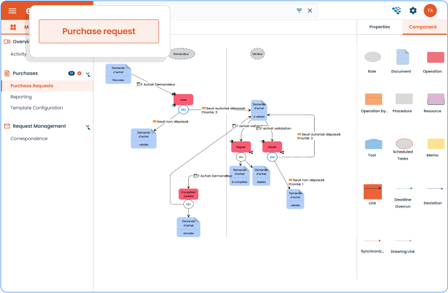Select the Drawing Link connector
Viewport: 448px width, 293px height.
403,241
